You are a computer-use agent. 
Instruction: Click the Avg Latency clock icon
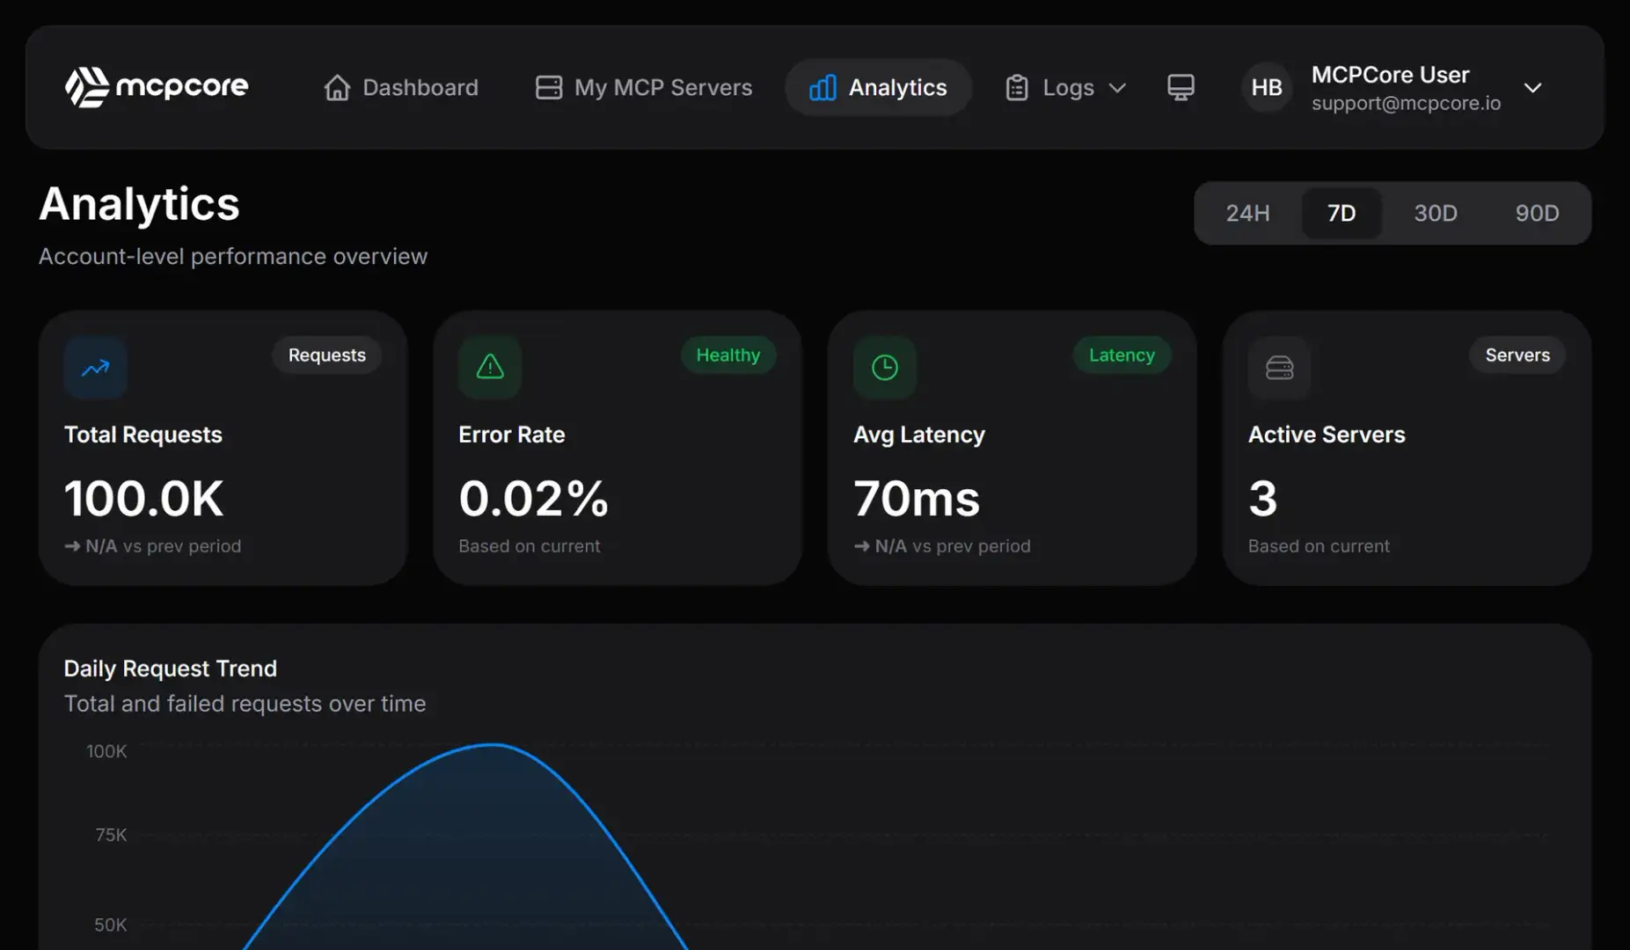pyautogui.click(x=885, y=368)
